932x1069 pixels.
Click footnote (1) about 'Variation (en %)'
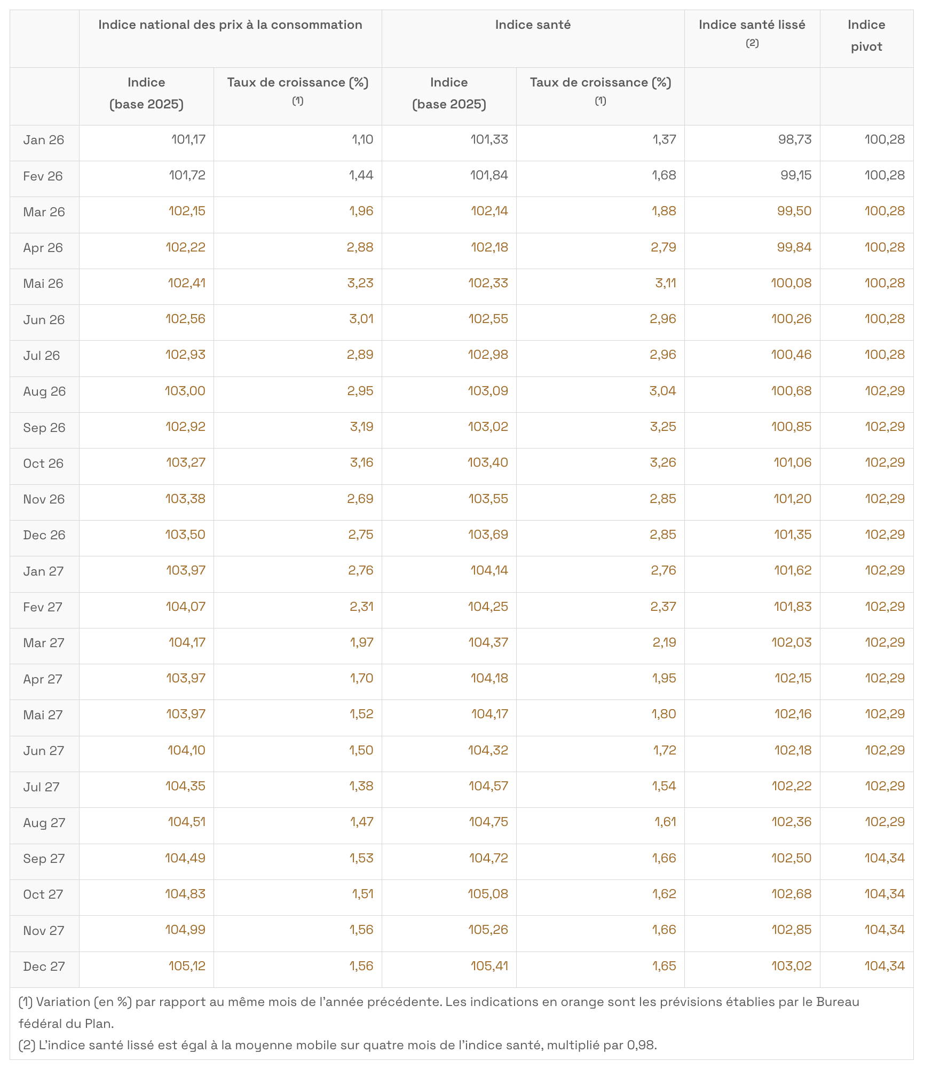[x=438, y=1012]
